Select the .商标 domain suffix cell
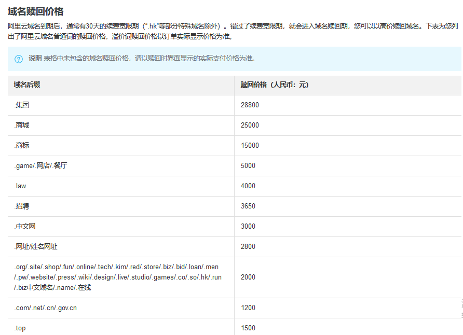 click(x=121, y=146)
